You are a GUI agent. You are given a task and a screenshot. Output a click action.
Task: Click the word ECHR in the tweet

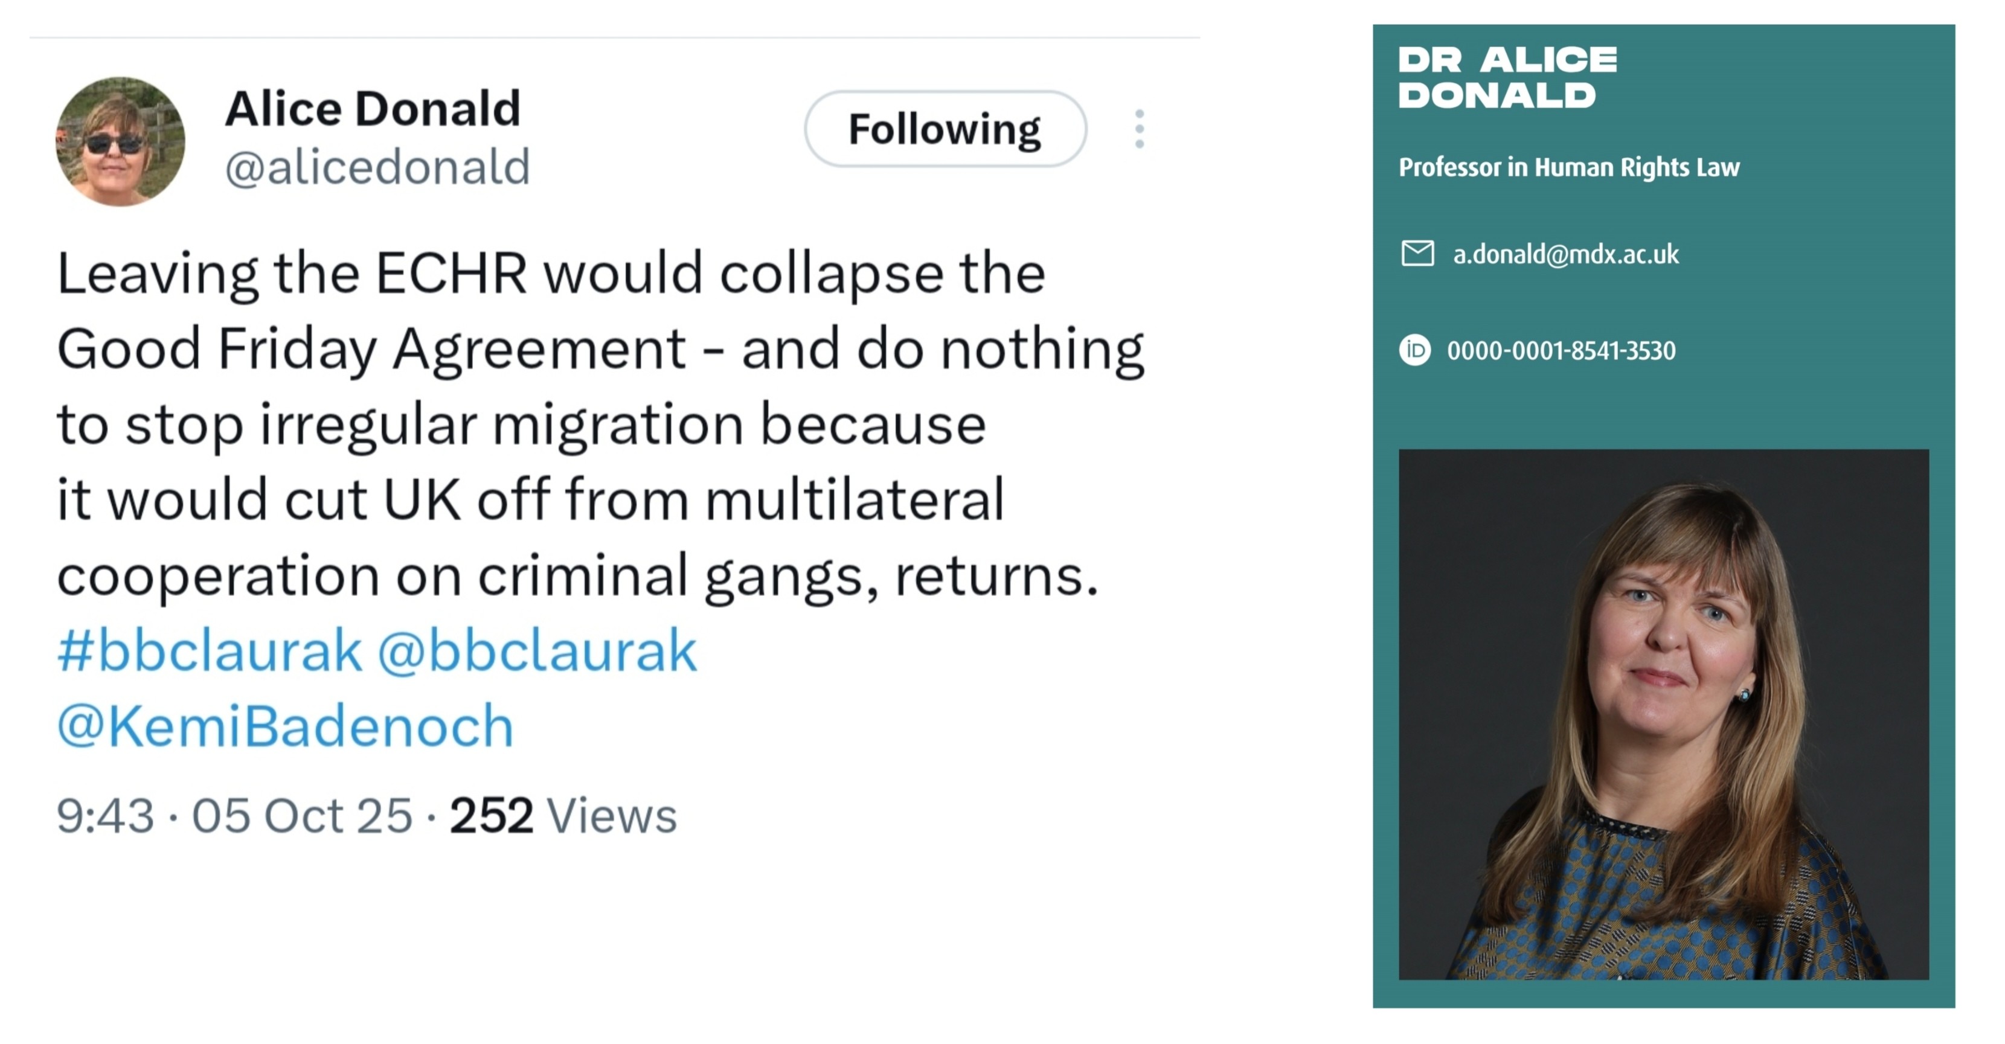[x=451, y=274]
